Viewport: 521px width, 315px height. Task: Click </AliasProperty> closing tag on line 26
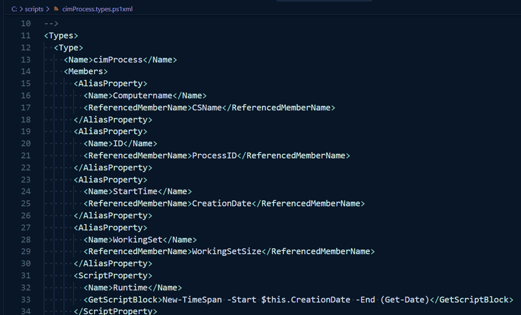point(113,216)
